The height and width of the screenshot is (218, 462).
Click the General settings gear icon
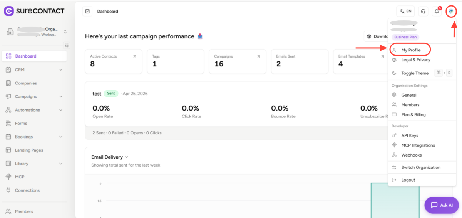pyautogui.click(x=394, y=95)
